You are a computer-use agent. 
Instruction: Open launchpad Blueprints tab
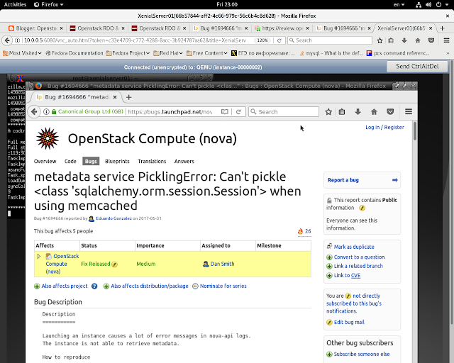click(x=117, y=161)
